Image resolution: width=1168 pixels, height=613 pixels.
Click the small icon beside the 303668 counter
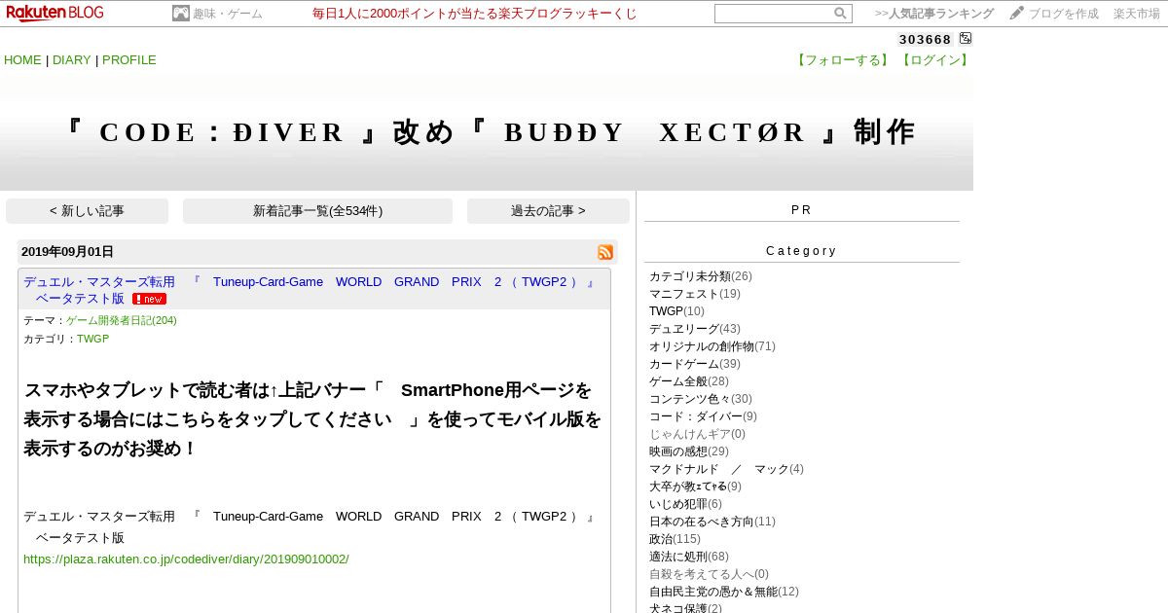point(966,39)
